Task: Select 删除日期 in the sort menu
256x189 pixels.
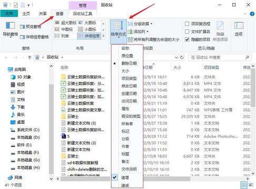Action: [127, 64]
